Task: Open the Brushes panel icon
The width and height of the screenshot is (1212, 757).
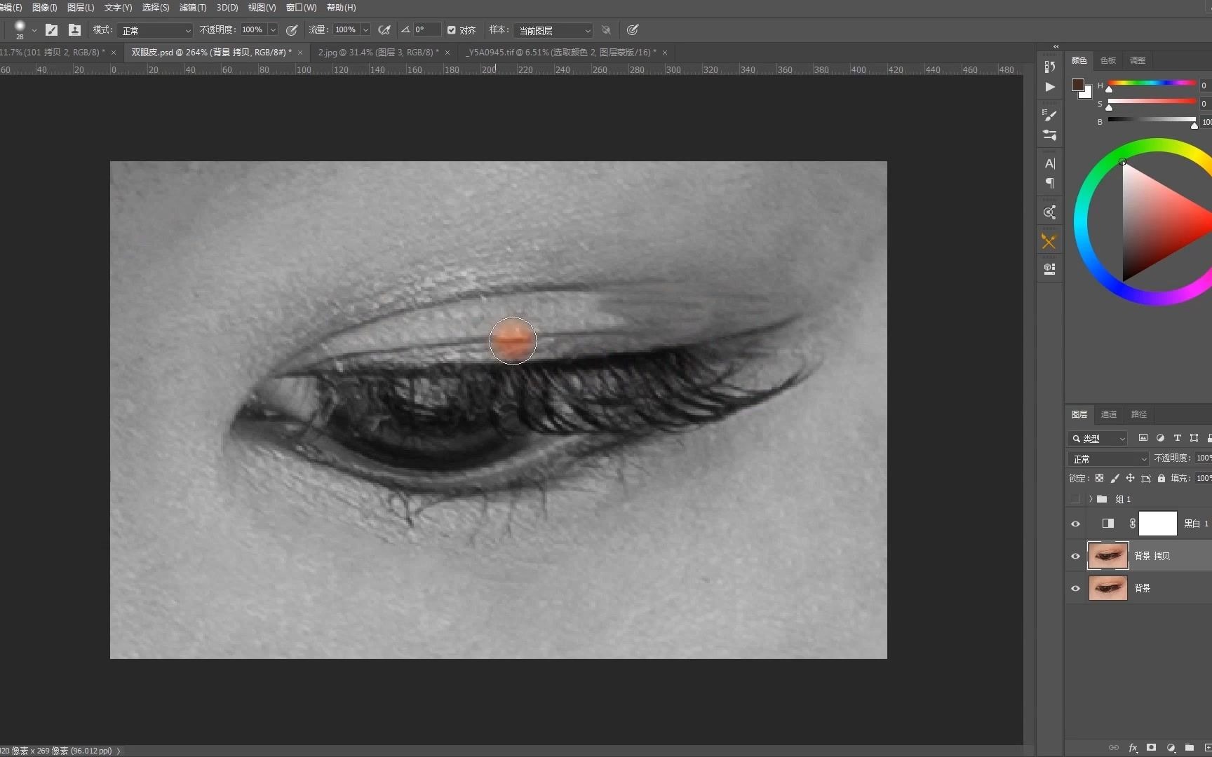Action: (x=1049, y=135)
